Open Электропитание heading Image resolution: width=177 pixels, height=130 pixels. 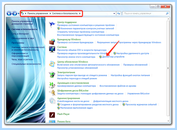pyautogui.click(x=66, y=72)
